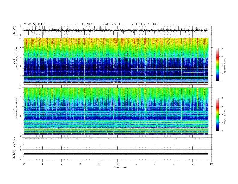Screen dimensions: 238x184
Task: Click the log(PSD) label beside ch.2 colorbar
Action: 225,115
